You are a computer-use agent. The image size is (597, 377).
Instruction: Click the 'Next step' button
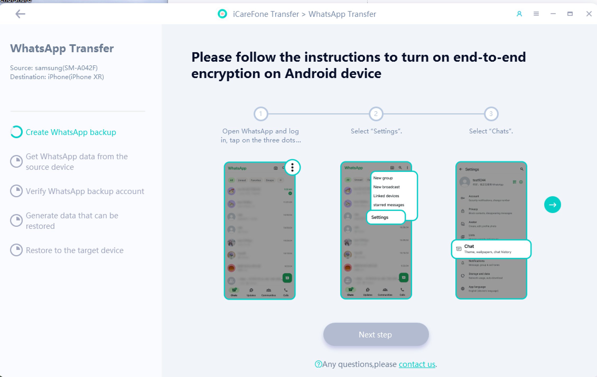pyautogui.click(x=376, y=335)
